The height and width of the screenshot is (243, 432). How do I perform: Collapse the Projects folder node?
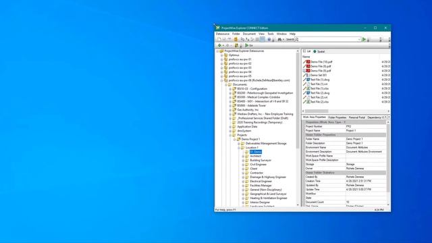(230, 135)
